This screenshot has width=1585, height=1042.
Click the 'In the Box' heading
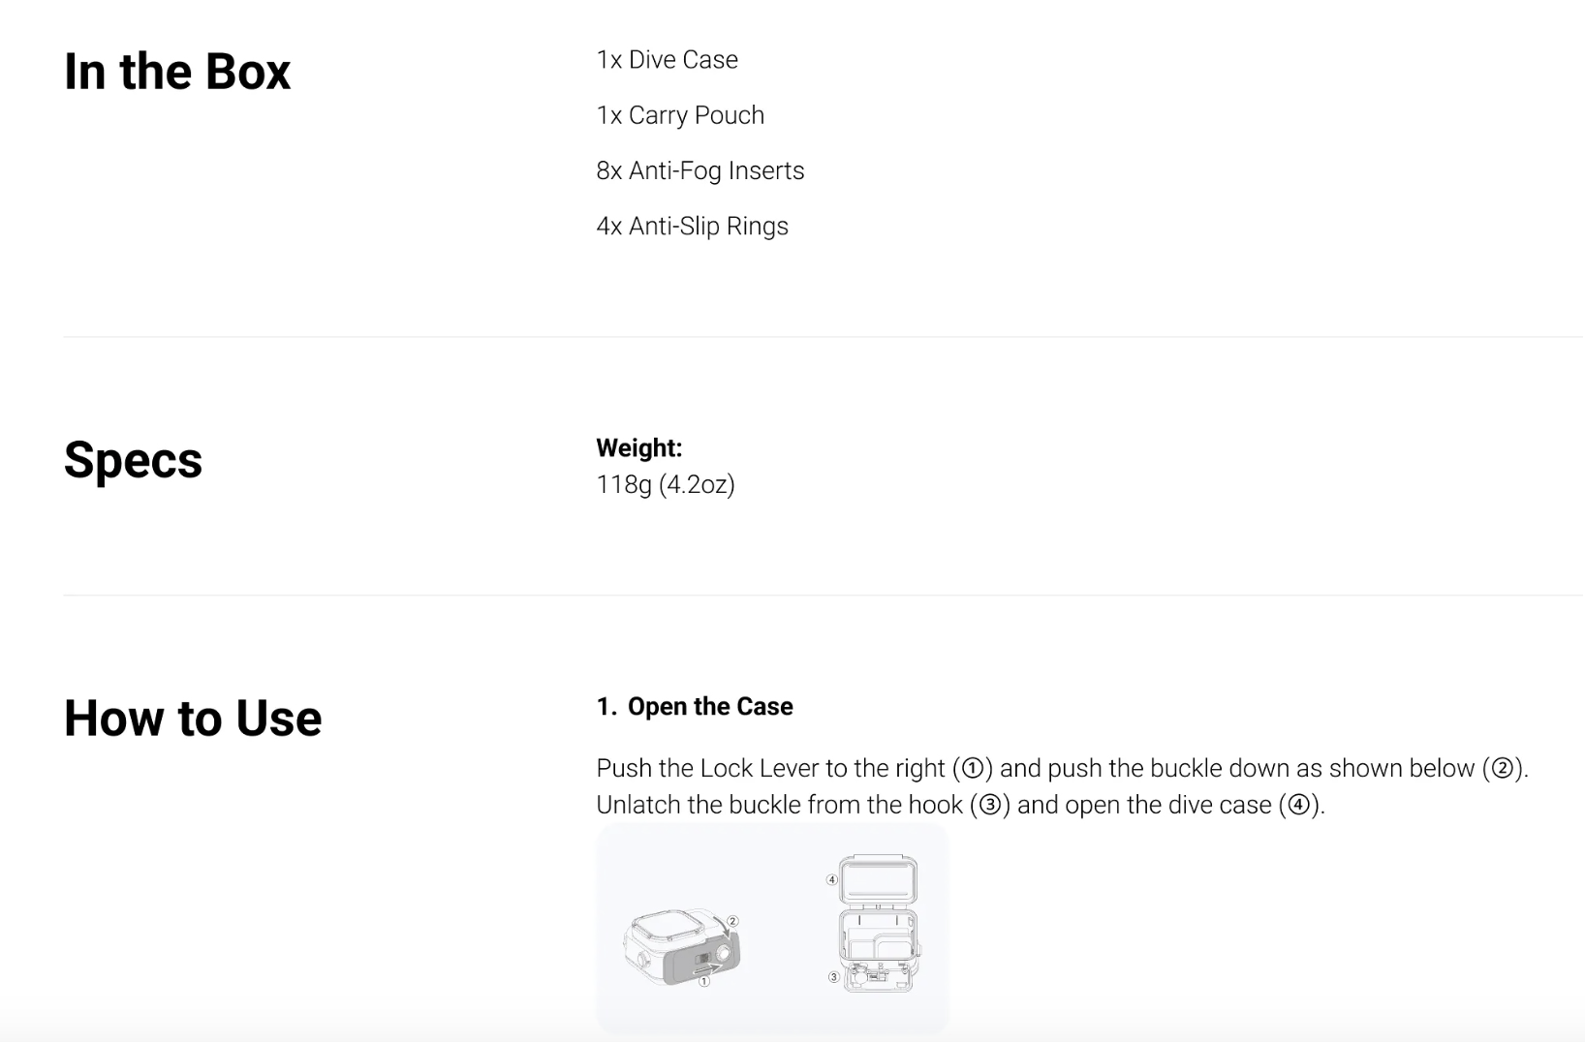(177, 72)
